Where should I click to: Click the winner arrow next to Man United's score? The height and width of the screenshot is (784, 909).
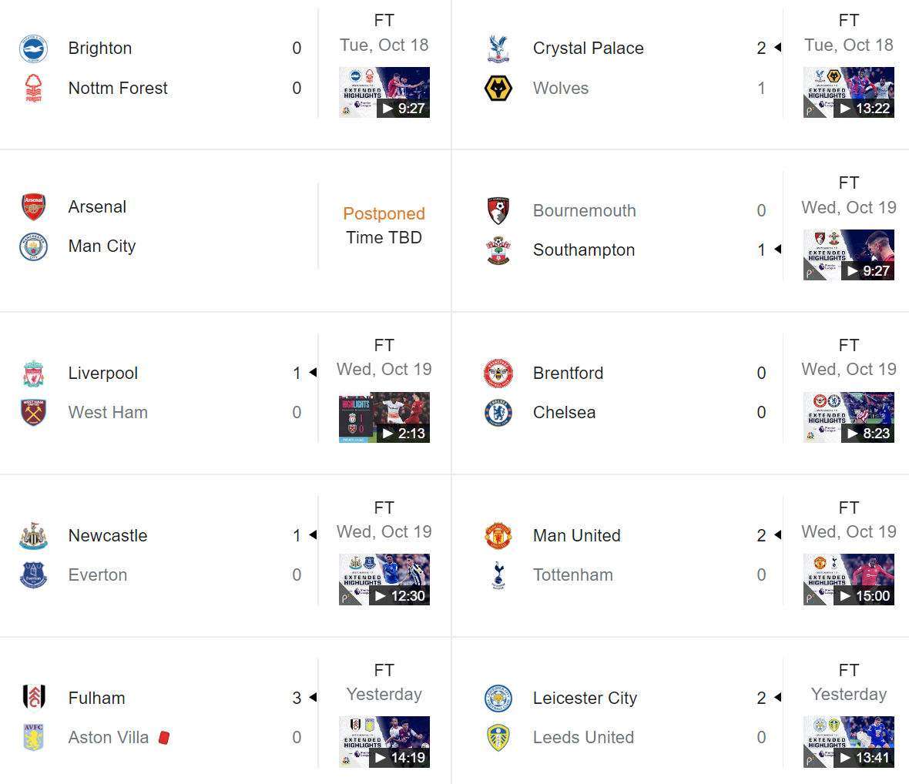776,534
